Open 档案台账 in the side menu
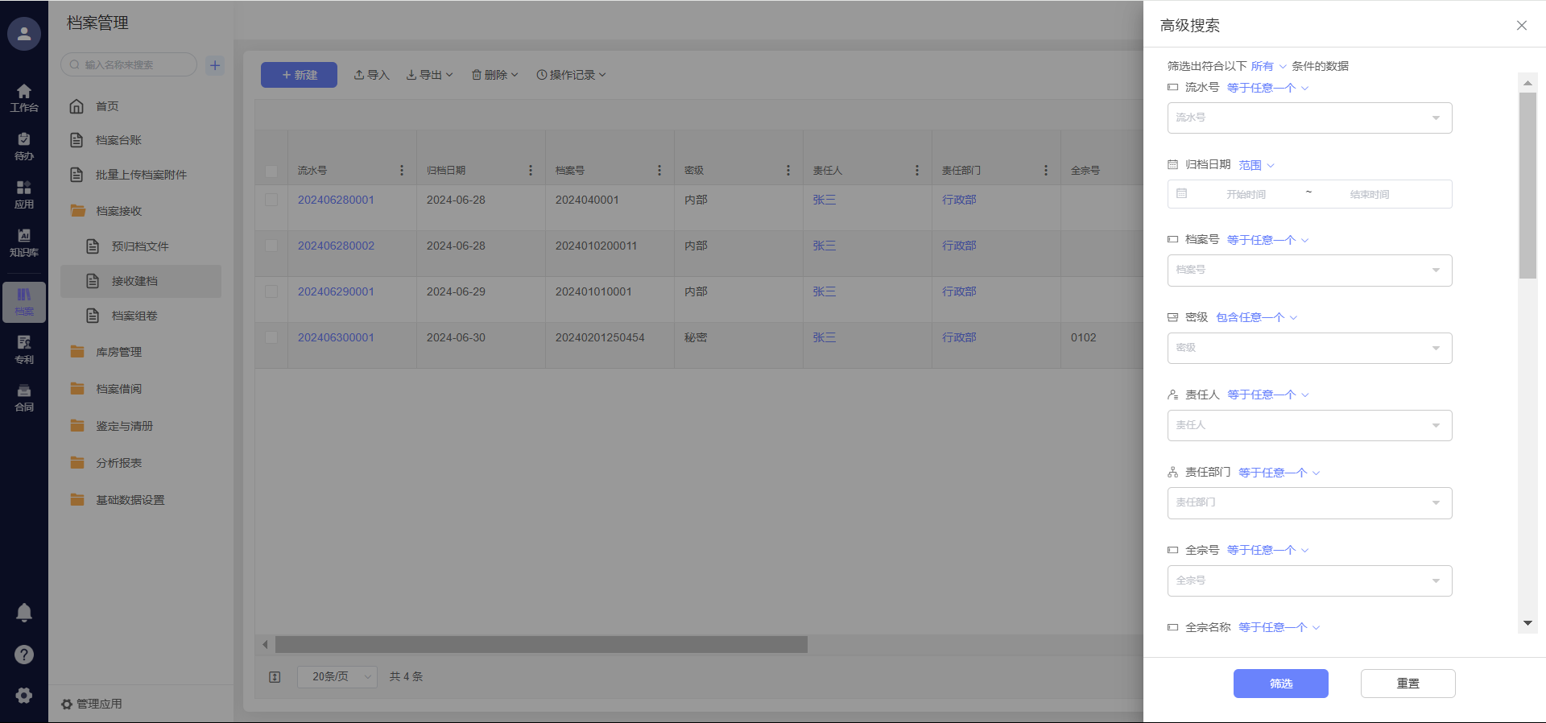 point(118,140)
